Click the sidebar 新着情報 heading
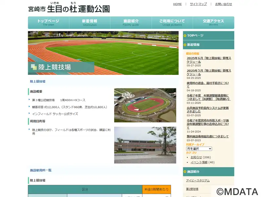The width and height of the screenshot is (262, 197). click(209, 45)
